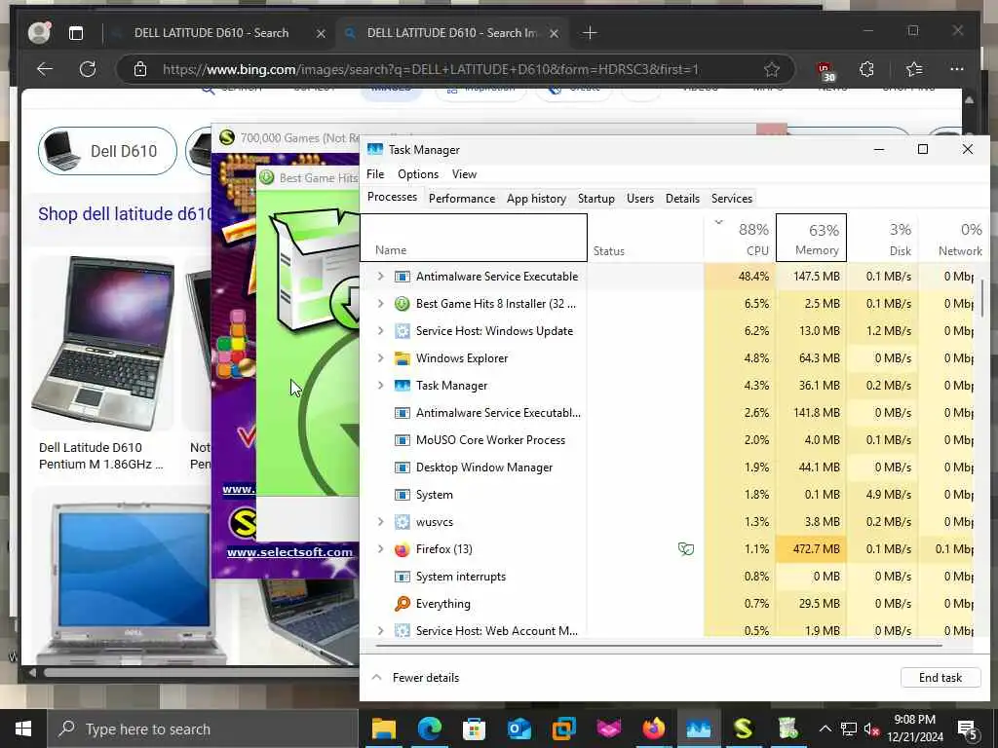
Task: Open Edge extensions puzzle icon
Action: (x=866, y=69)
